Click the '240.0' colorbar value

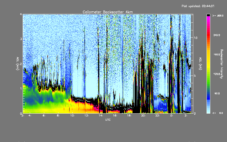[x=217, y=35]
